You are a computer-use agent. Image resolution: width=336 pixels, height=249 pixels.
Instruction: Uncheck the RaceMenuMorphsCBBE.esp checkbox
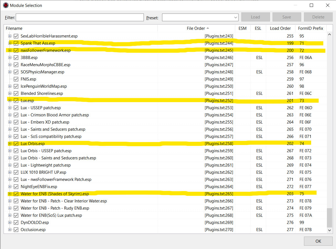16,65
